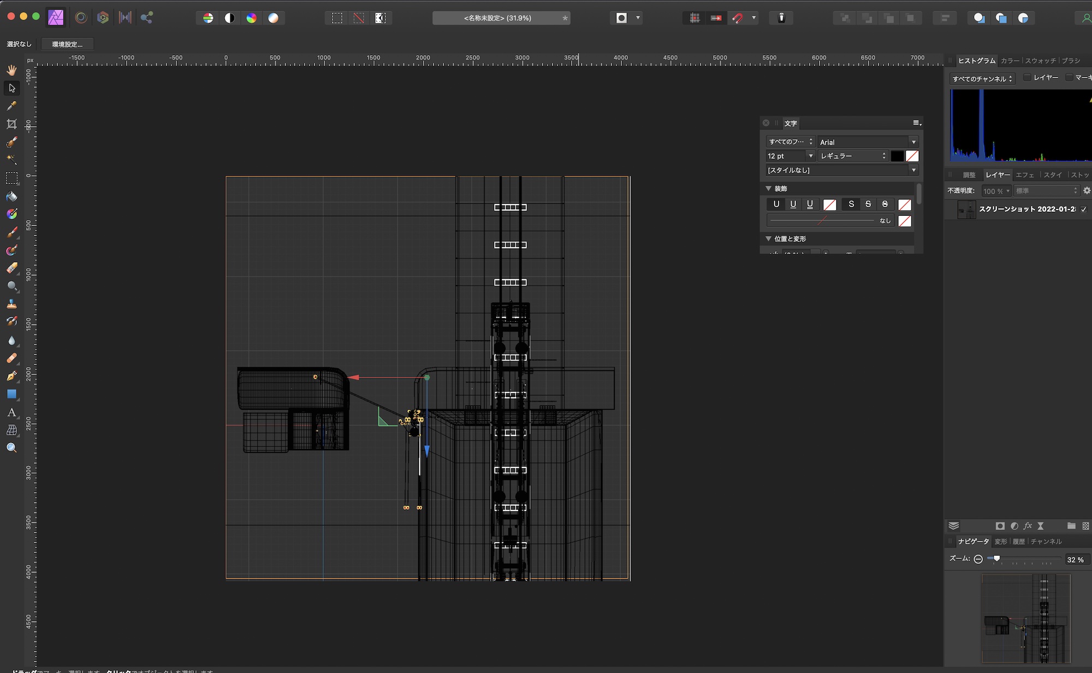Select the Pen tool
This screenshot has width=1092, height=673.
[x=11, y=376]
